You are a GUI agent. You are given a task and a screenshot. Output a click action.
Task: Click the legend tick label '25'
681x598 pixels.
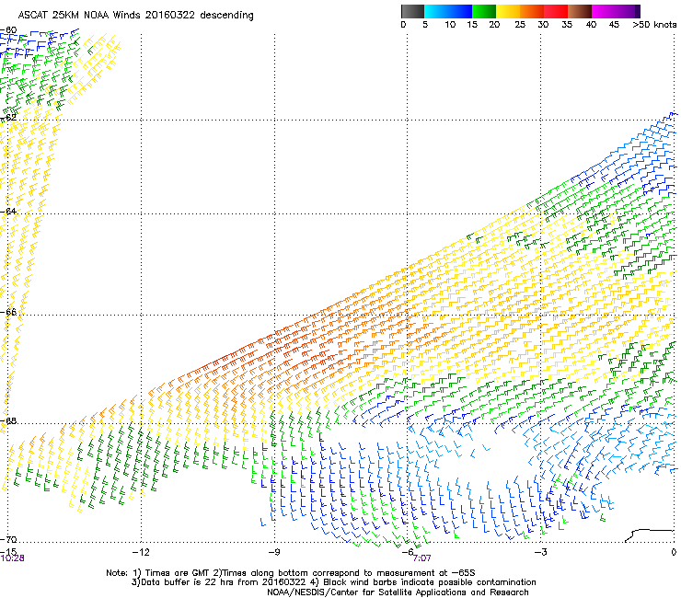520,25
